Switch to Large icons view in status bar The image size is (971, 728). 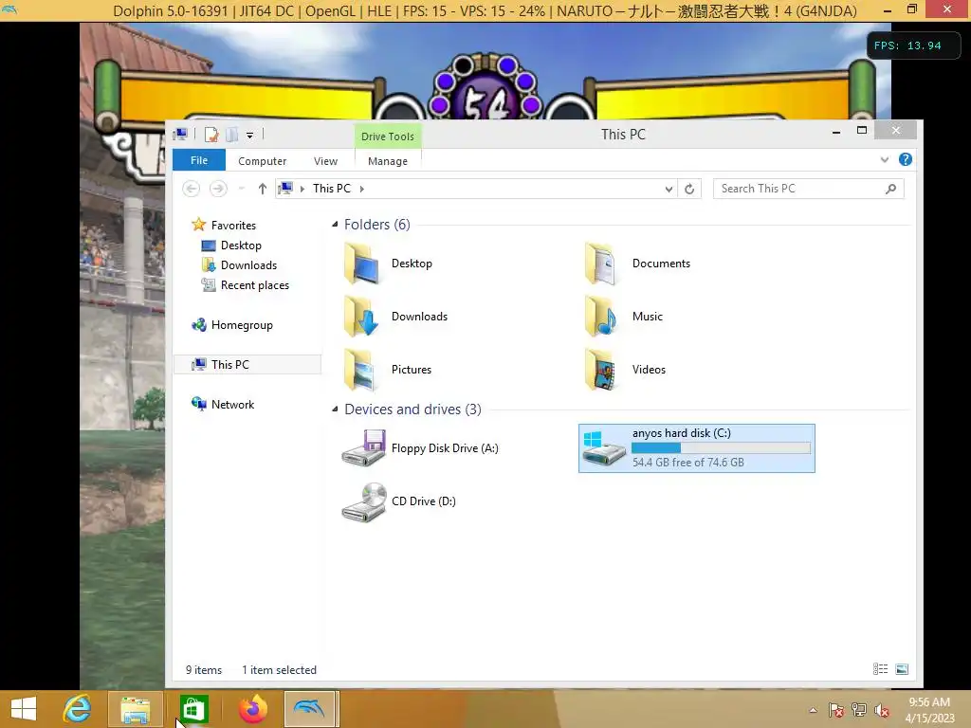point(902,669)
